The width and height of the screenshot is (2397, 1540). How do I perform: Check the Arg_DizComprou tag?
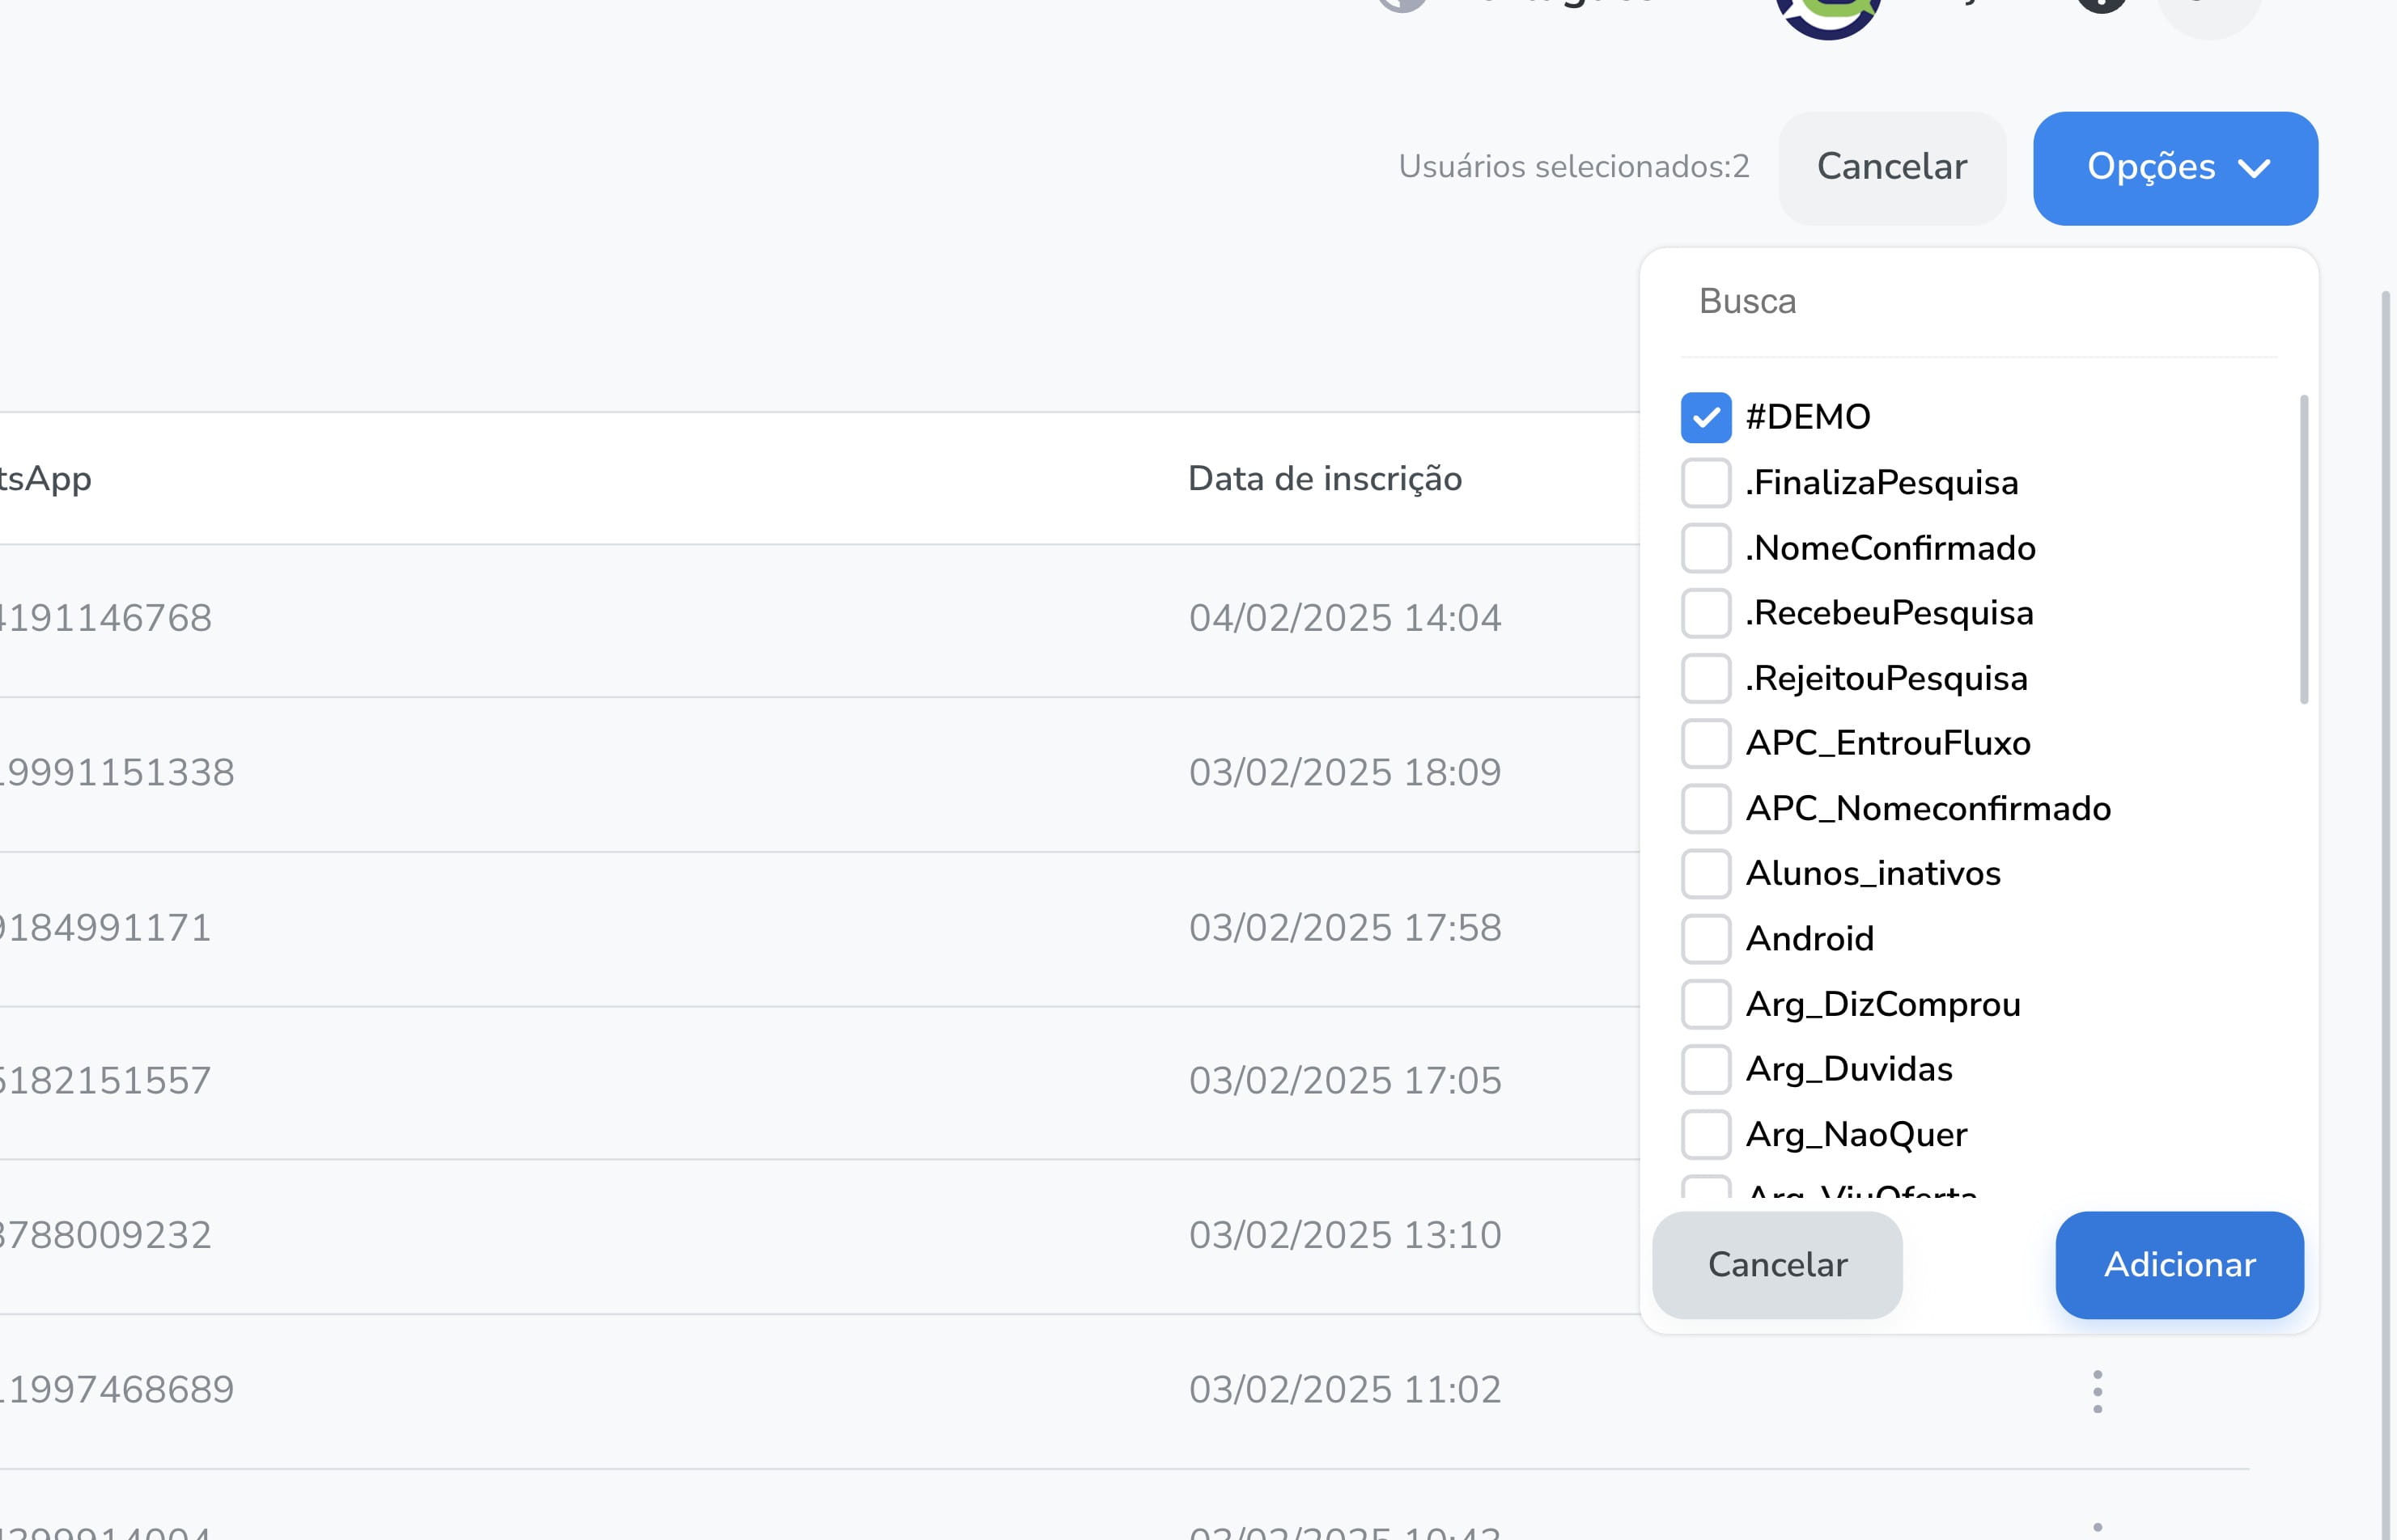pos(1706,1004)
